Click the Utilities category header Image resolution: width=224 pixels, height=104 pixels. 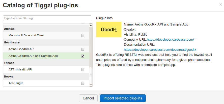9,29
